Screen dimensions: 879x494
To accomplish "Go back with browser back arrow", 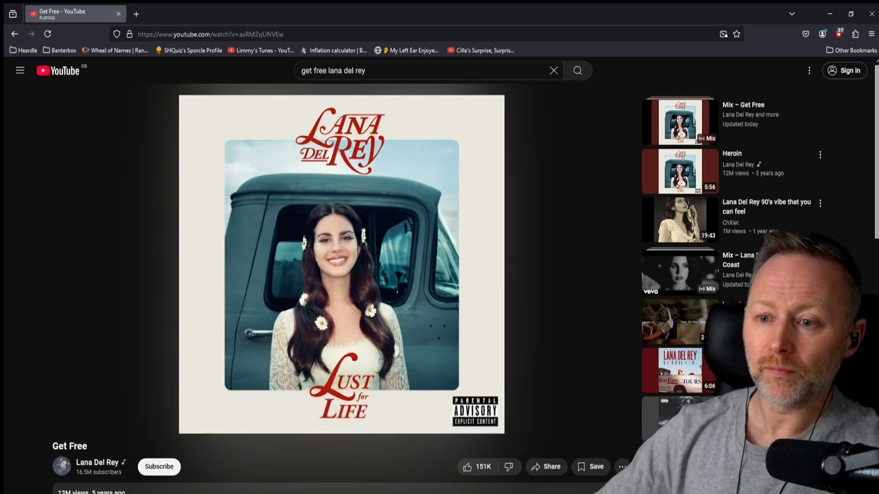I will 14,34.
